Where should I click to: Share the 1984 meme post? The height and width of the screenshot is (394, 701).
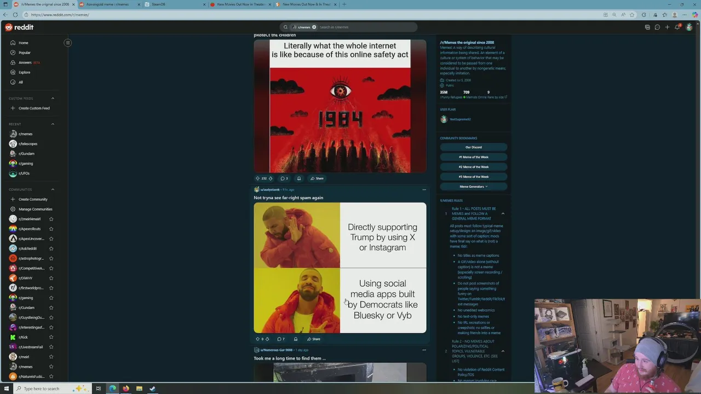tap(317, 178)
